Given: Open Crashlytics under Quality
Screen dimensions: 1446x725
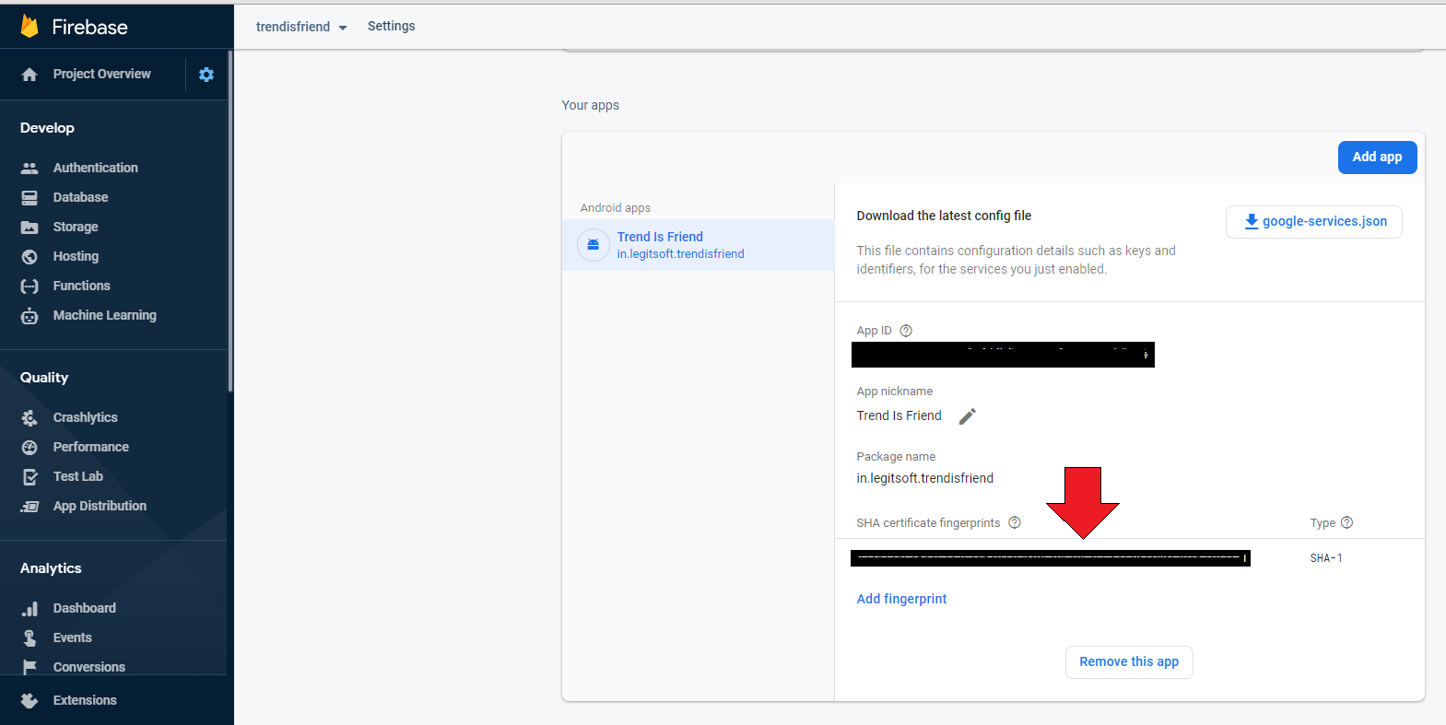Looking at the screenshot, I should coord(85,417).
